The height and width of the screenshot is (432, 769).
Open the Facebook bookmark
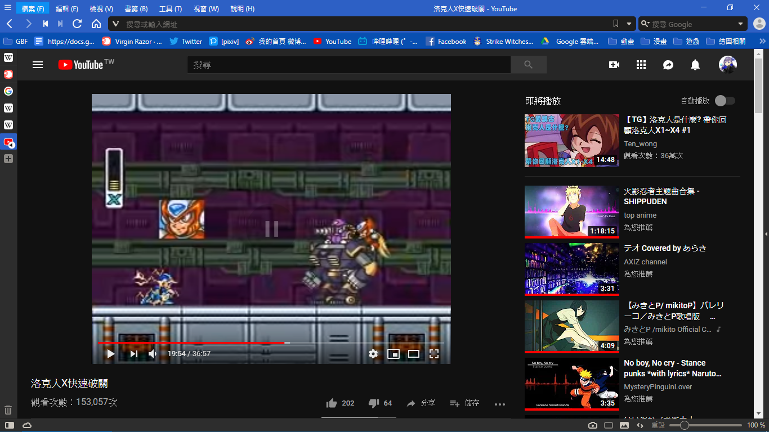[x=446, y=41]
